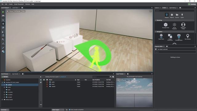
Task: Open the Full Render mode dropdown
Action: [17, 11]
